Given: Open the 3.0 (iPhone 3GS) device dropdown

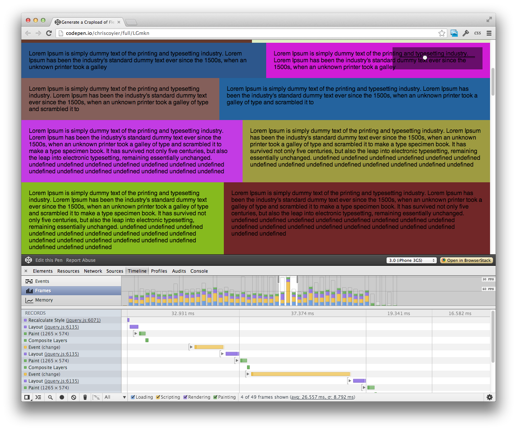Looking at the screenshot, I should [x=411, y=260].
